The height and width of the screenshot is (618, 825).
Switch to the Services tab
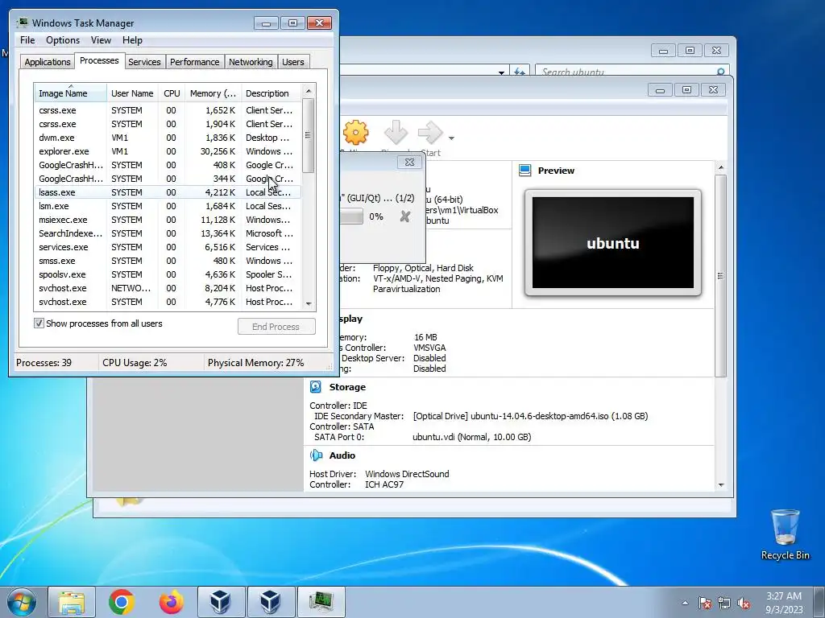pyautogui.click(x=144, y=62)
